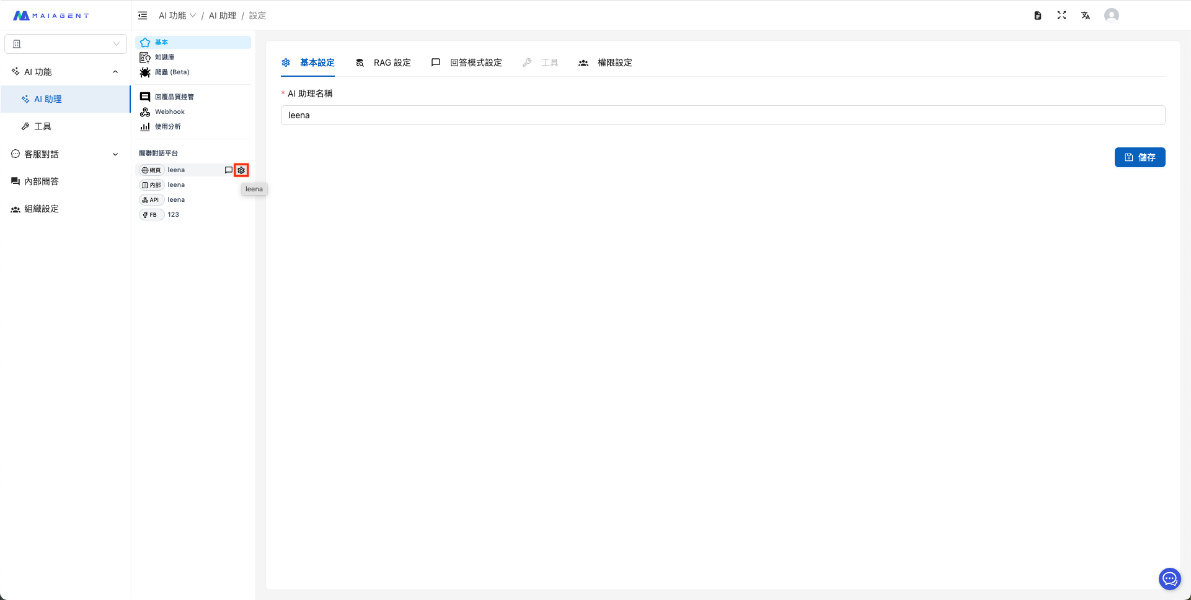Open the user avatar menu
Screen dimensions: 1191x600
click(1111, 15)
